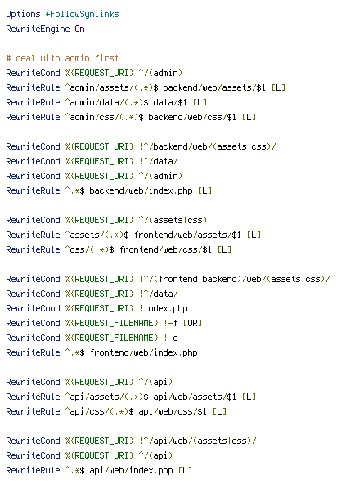Click the '# deal with admin first' comment
Image resolution: width=337 pixels, height=484 pixels.
(62, 58)
